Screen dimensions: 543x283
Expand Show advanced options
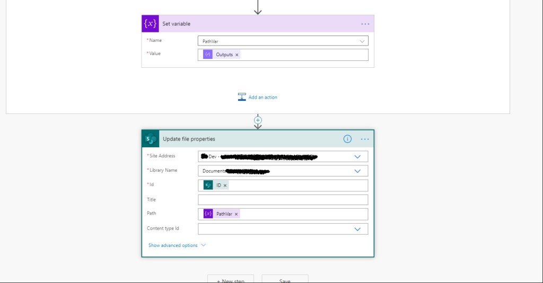coord(177,245)
